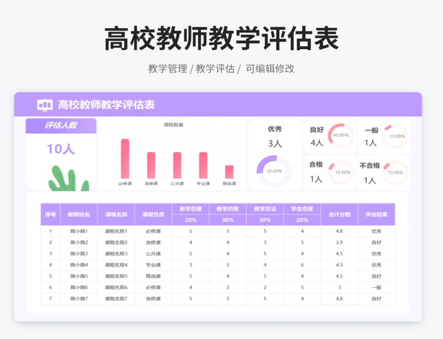Image resolution: width=443 pixels, height=339 pixels.
Task: Click the 3.9 total score cell
Action: click(x=339, y=242)
